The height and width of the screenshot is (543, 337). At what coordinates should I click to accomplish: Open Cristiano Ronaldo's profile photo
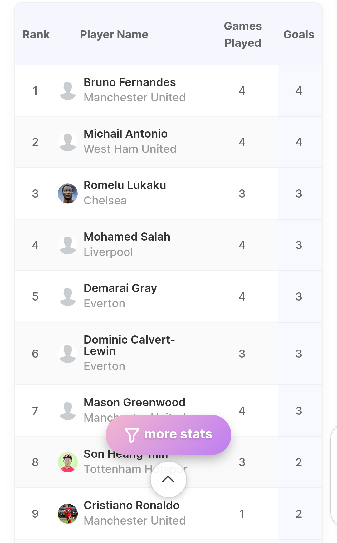68,514
